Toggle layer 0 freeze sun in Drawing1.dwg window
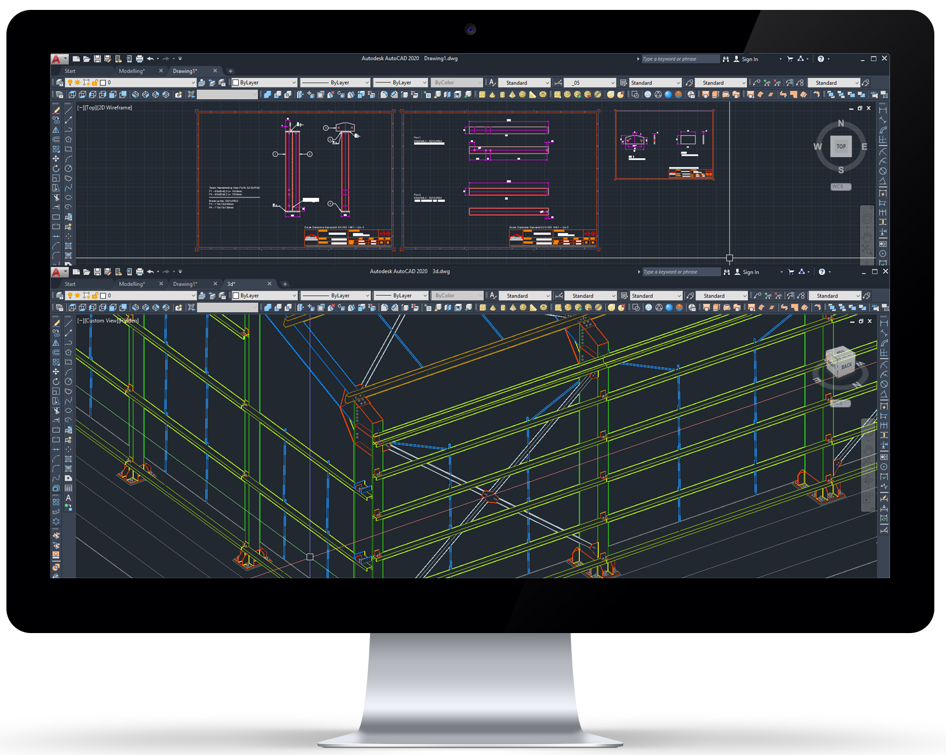 78,83
